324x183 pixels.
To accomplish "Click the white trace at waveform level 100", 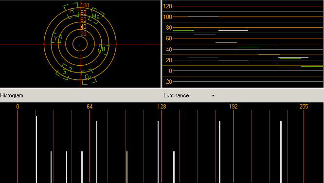I will tap(203, 17).
